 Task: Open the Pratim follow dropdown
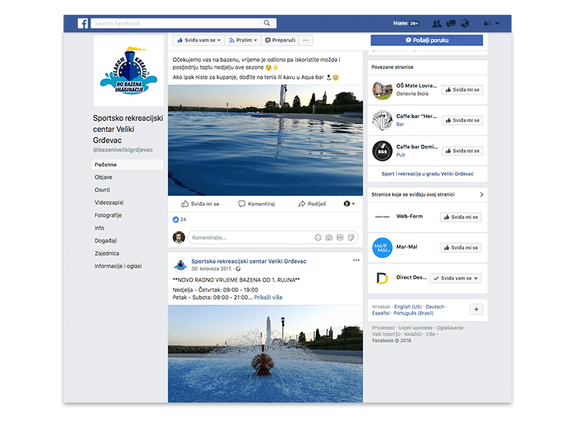(x=243, y=40)
